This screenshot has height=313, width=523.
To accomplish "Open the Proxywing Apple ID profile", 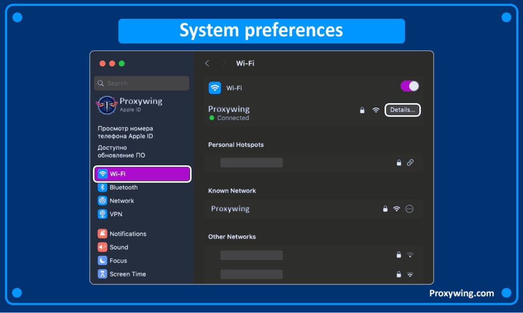I will click(130, 105).
